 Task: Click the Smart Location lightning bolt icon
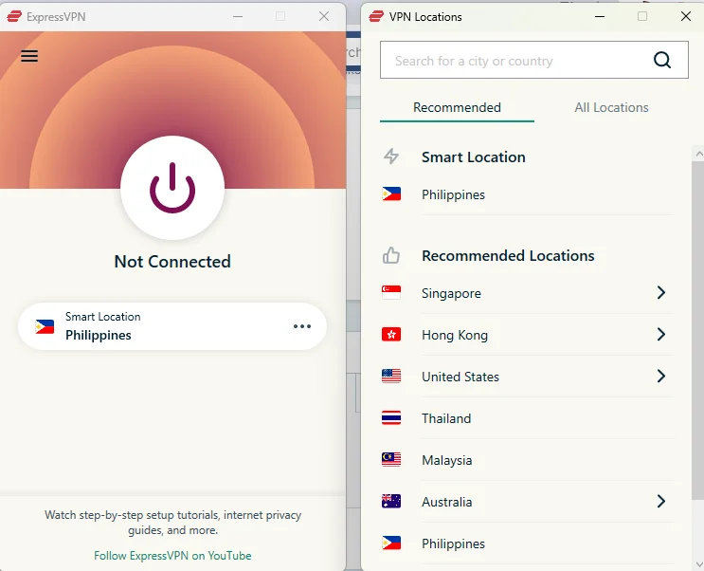pos(391,157)
